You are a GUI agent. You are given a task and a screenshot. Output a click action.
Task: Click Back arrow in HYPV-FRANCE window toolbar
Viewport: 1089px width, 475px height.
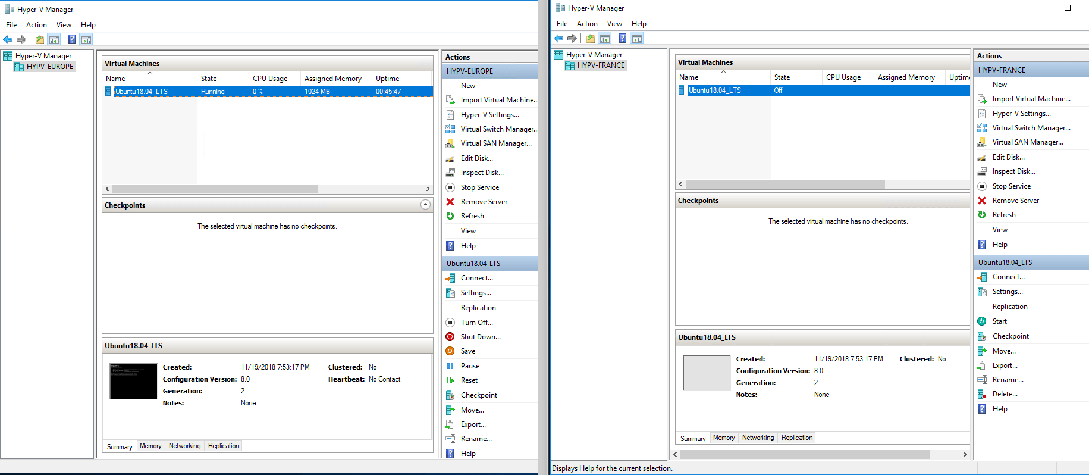pyautogui.click(x=558, y=39)
